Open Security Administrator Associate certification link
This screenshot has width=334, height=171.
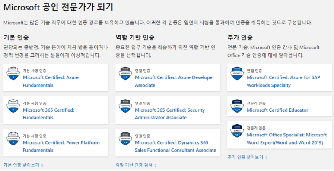(x=170, y=114)
